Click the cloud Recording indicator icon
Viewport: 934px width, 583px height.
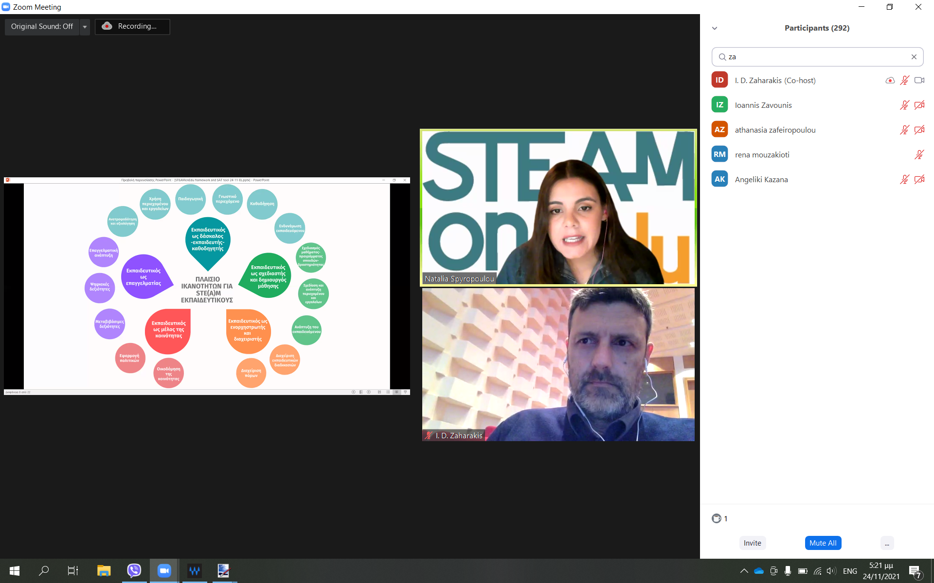[x=107, y=26]
